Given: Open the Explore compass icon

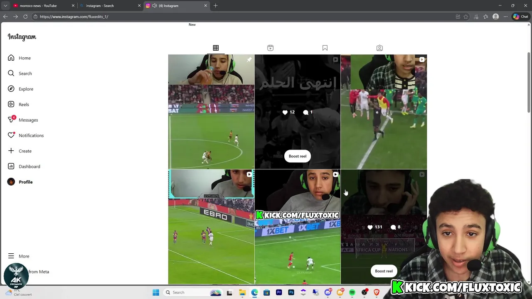Looking at the screenshot, I should 11,89.
